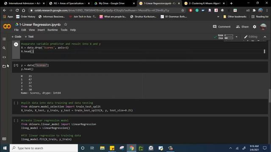
Task: Open the Edit menu
Action: coord(24,30)
